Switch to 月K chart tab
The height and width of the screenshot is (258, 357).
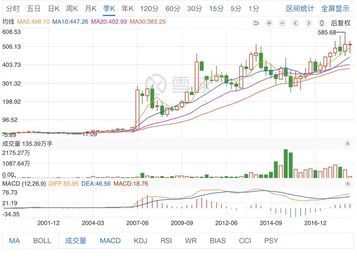click(x=91, y=8)
